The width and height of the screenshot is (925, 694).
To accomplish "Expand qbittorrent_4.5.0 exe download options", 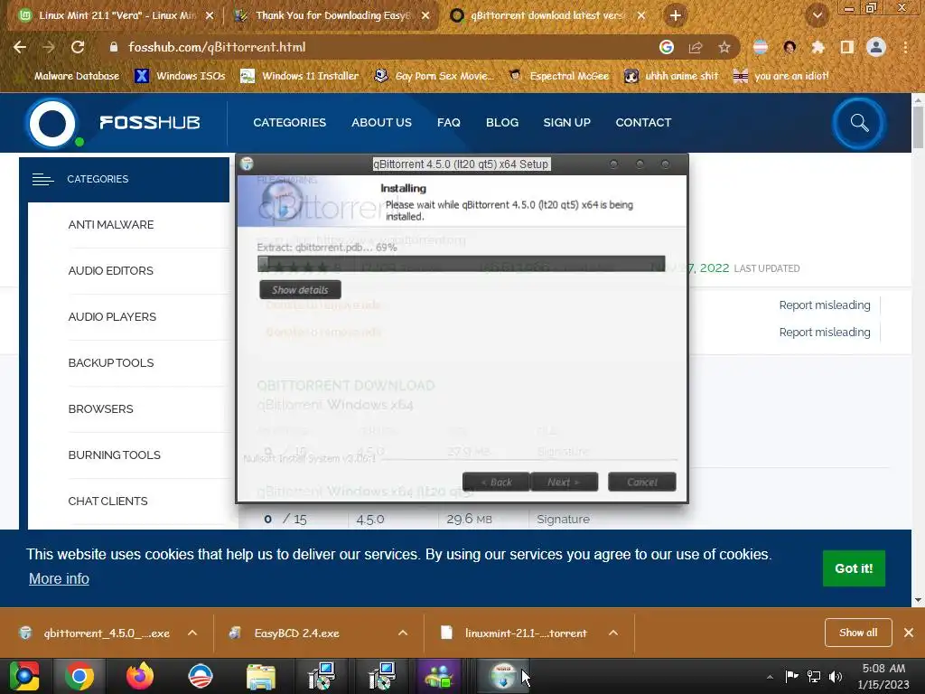I will click(192, 633).
